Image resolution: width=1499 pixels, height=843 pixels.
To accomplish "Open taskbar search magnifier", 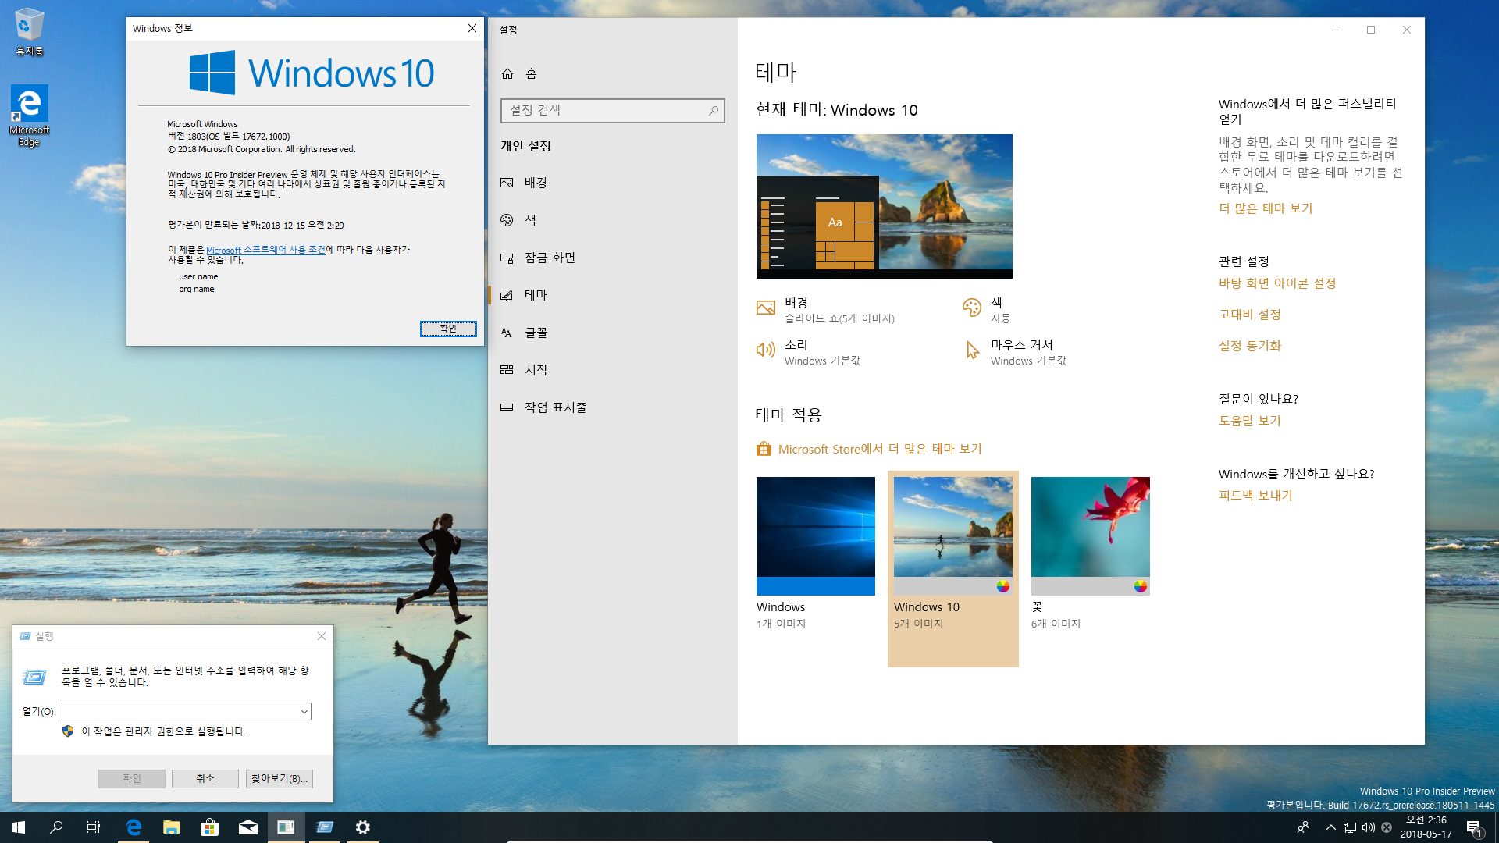I will point(56,827).
